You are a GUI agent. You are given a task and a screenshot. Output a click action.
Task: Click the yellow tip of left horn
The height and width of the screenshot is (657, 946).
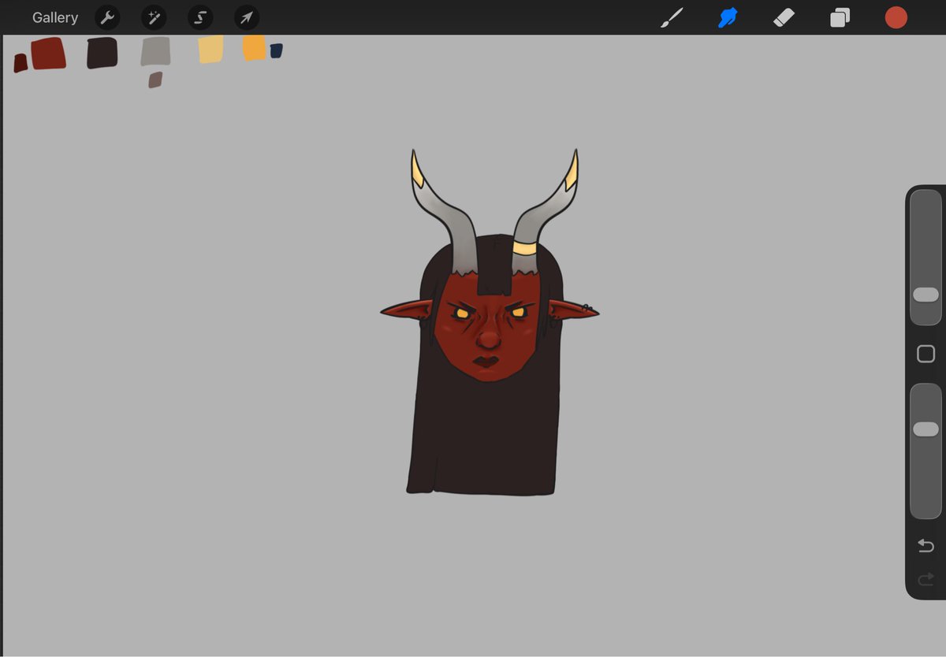(417, 169)
